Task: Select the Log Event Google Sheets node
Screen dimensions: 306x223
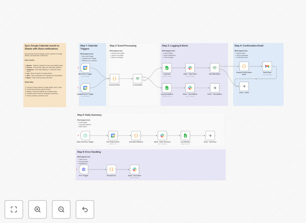Action: (x=167, y=68)
